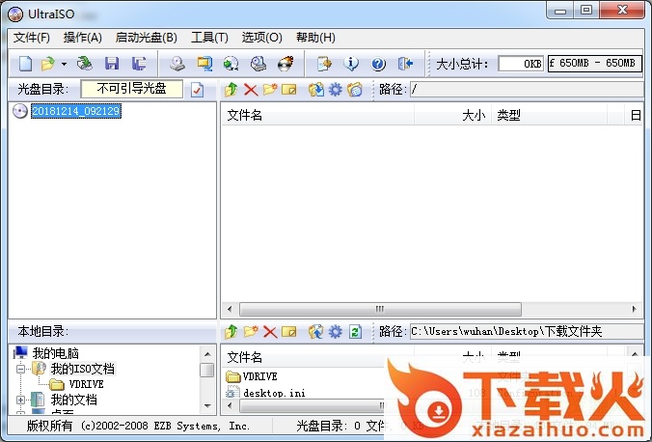The image size is (652, 442).
Task: Click the Save floppy disk icon
Action: 112,64
